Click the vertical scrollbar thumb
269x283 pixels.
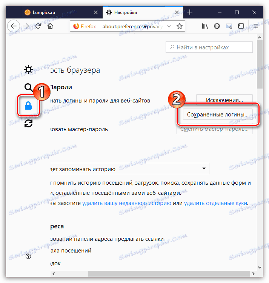tap(260, 64)
